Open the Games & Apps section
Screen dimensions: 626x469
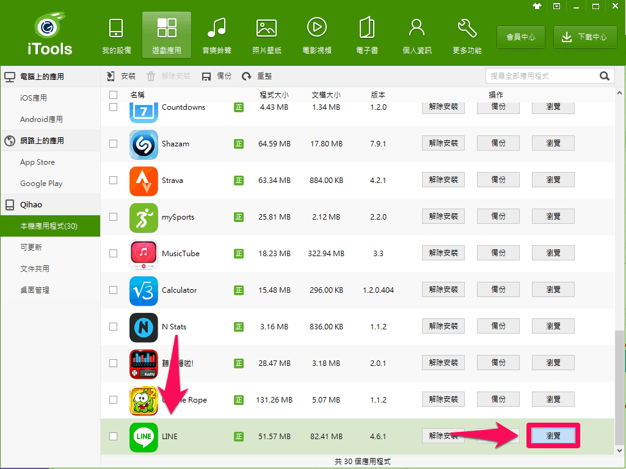pyautogui.click(x=167, y=35)
